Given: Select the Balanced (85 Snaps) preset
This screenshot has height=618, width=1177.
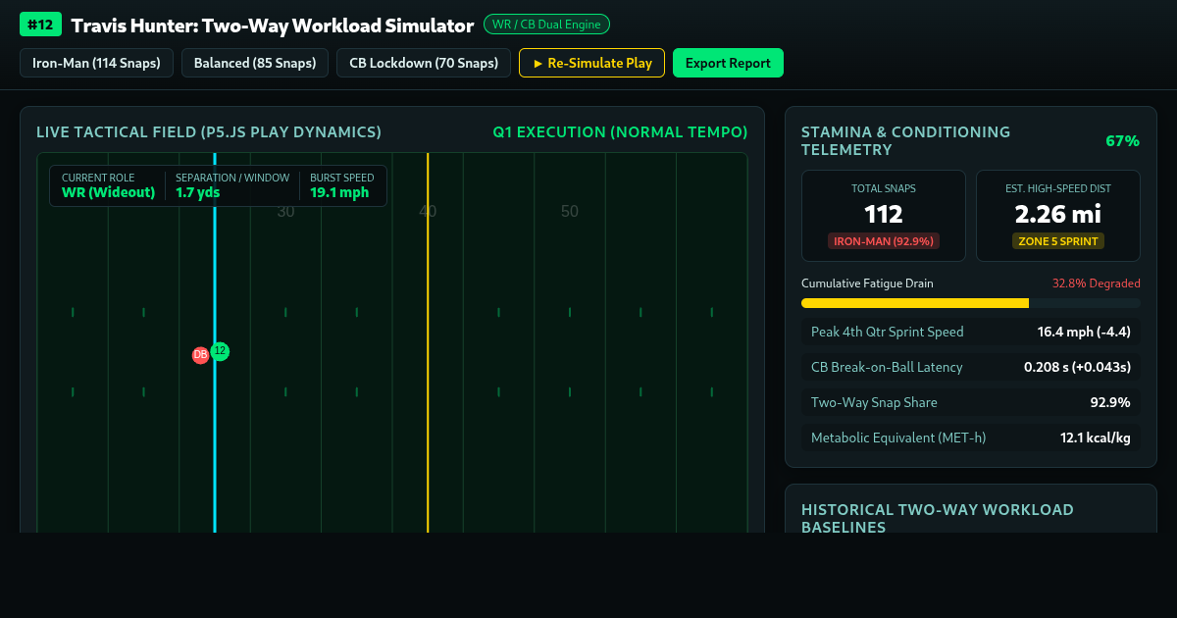Looking at the screenshot, I should pos(255,63).
